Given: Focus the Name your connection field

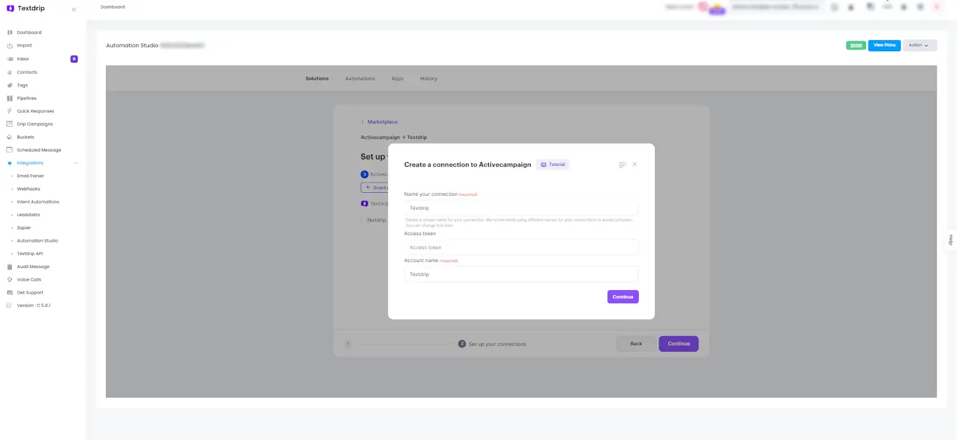Looking at the screenshot, I should 521,208.
